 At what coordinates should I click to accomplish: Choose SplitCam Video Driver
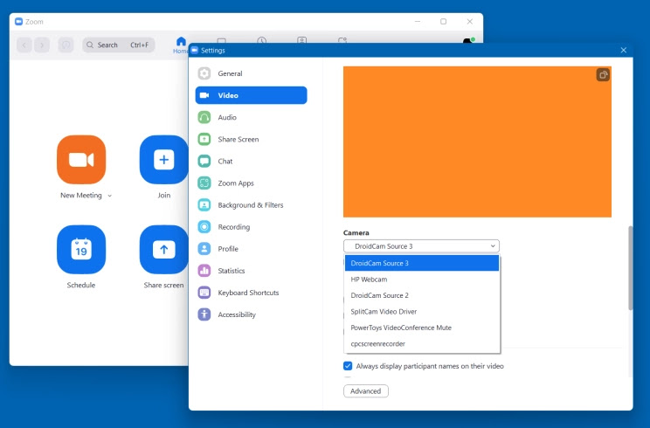point(422,312)
